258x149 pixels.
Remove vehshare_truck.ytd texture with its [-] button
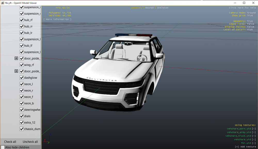254,136
